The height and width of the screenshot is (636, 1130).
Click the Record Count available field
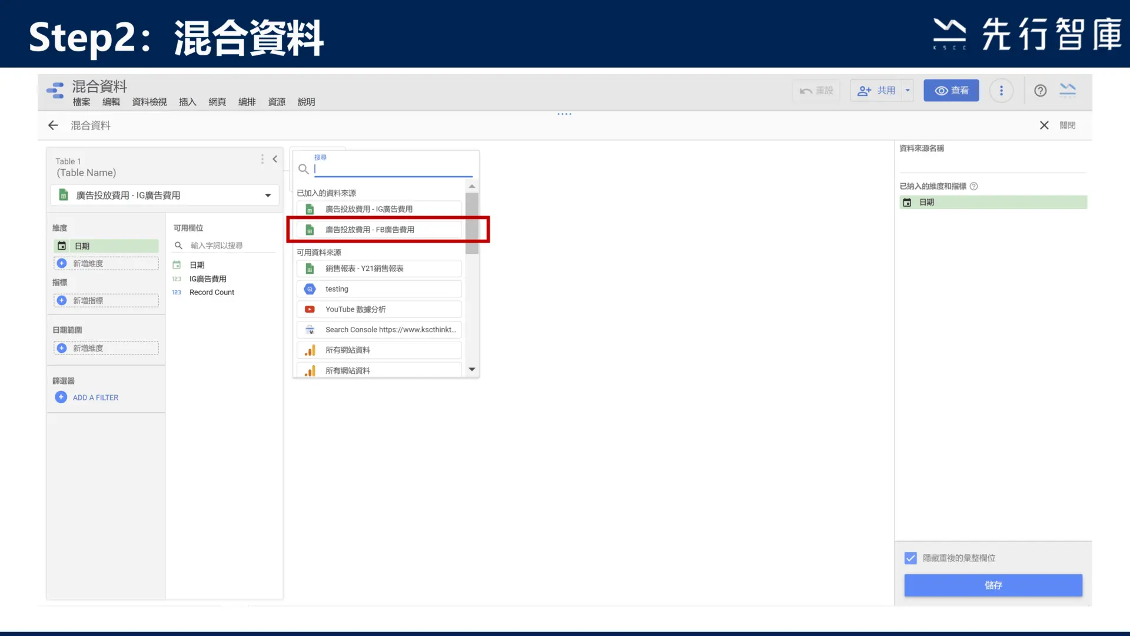point(212,293)
